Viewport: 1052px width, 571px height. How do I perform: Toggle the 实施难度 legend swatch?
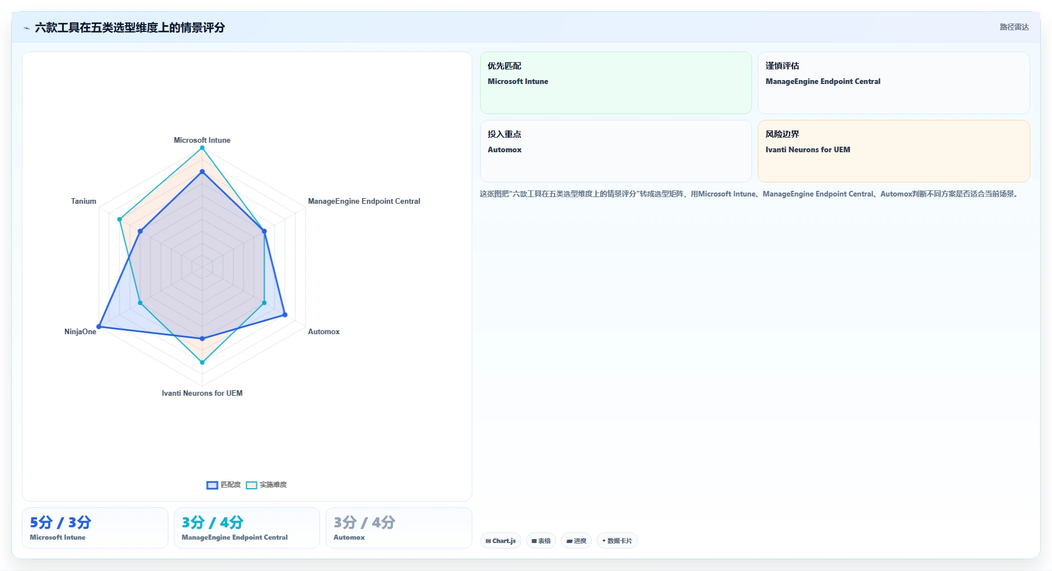pyautogui.click(x=252, y=485)
